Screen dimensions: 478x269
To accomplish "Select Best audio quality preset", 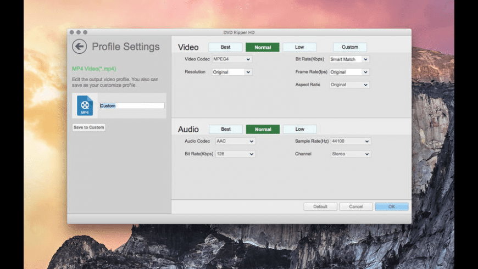I will coord(226,129).
